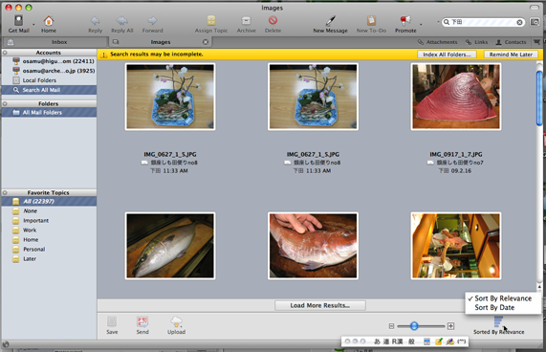
Task: Click the Get Mail toolbar icon
Action: click(x=18, y=20)
